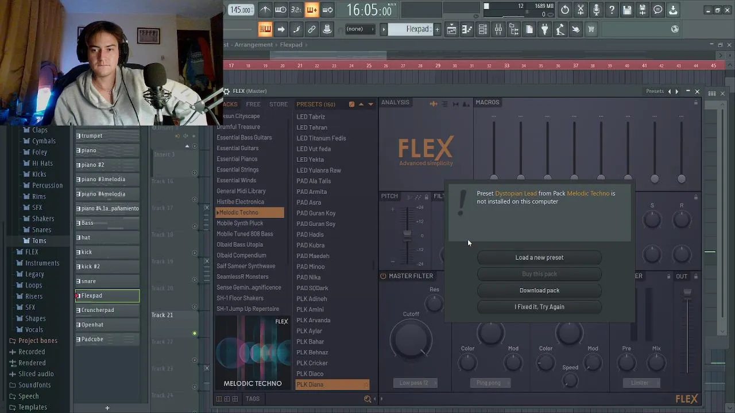Toggle wait for input before recording
This screenshot has width=735, height=413.
(281, 10)
